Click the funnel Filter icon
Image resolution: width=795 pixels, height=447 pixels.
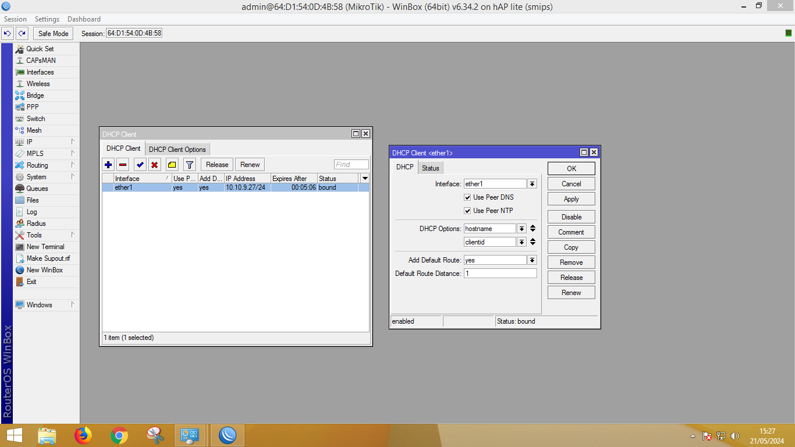190,165
